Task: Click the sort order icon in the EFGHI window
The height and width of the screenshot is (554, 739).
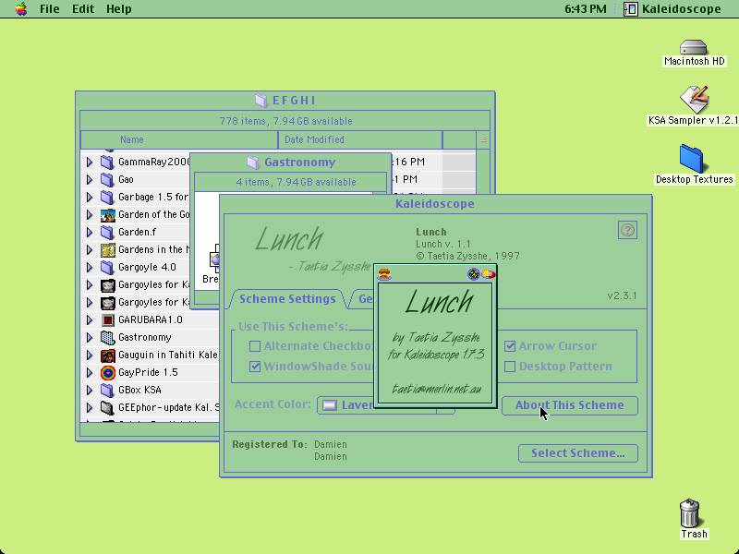Action: click(x=483, y=139)
